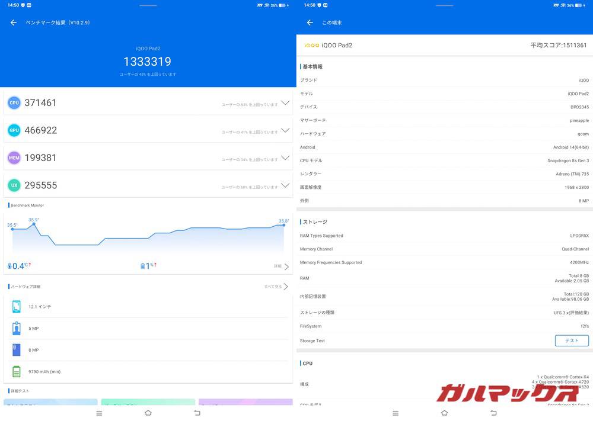This screenshot has width=593, height=421.
Task: Tap the battery icon showing 1%
Action: [x=142, y=265]
